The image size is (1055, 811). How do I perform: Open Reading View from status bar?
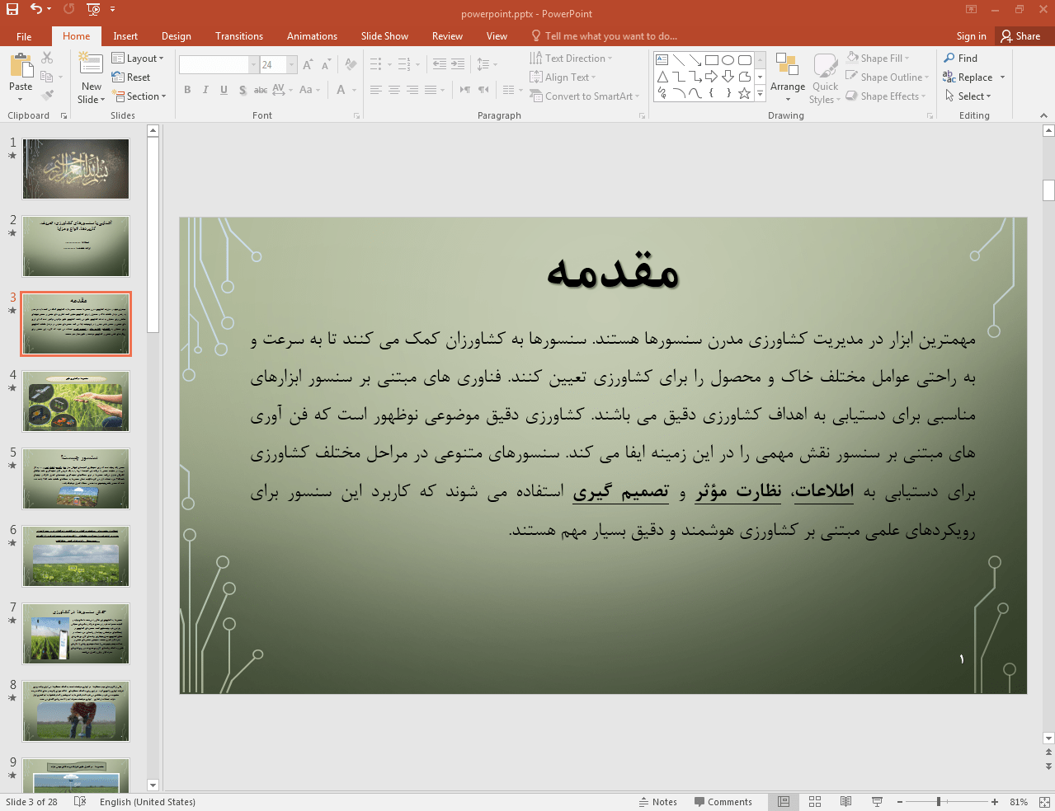pyautogui.click(x=845, y=802)
